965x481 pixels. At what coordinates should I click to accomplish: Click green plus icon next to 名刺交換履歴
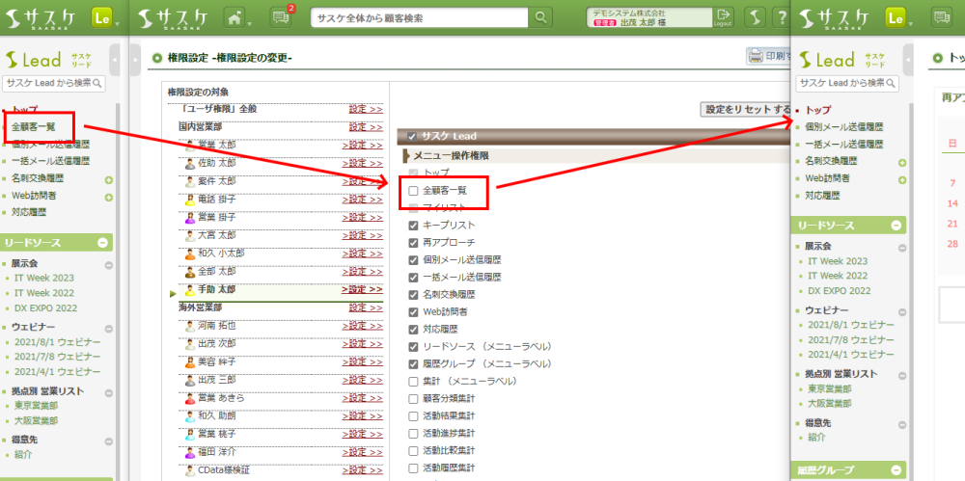coord(109,178)
